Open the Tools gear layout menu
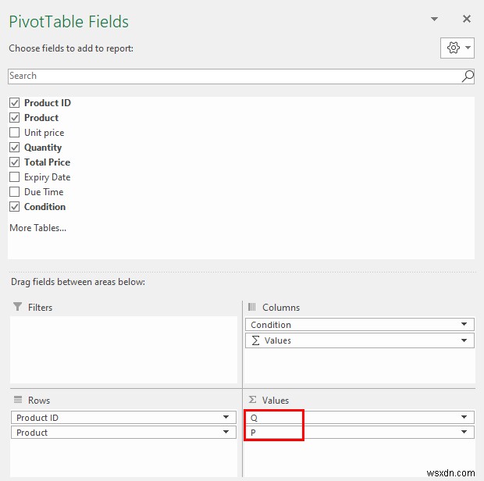This screenshot has width=484, height=481. [x=457, y=48]
